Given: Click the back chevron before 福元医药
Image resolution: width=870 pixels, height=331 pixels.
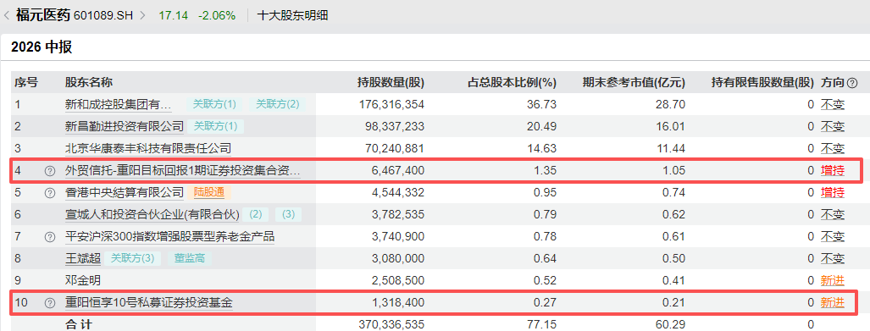Looking at the screenshot, I should 7,15.
